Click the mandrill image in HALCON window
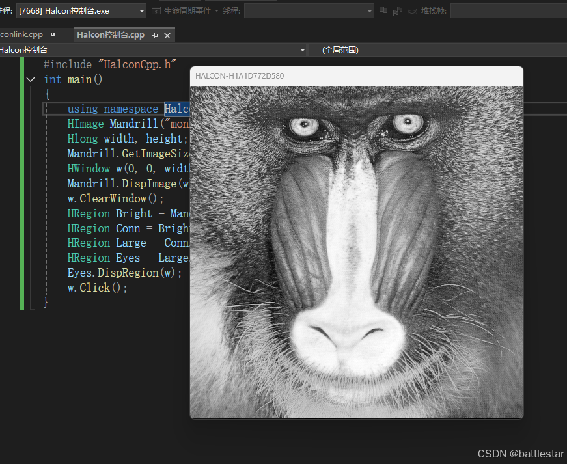The width and height of the screenshot is (567, 464). 357,252
